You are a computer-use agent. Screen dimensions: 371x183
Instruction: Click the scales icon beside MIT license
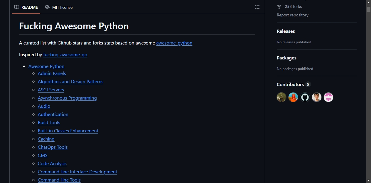coord(47,7)
